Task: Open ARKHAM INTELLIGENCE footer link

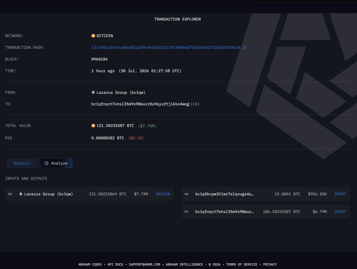Action: tap(184, 264)
